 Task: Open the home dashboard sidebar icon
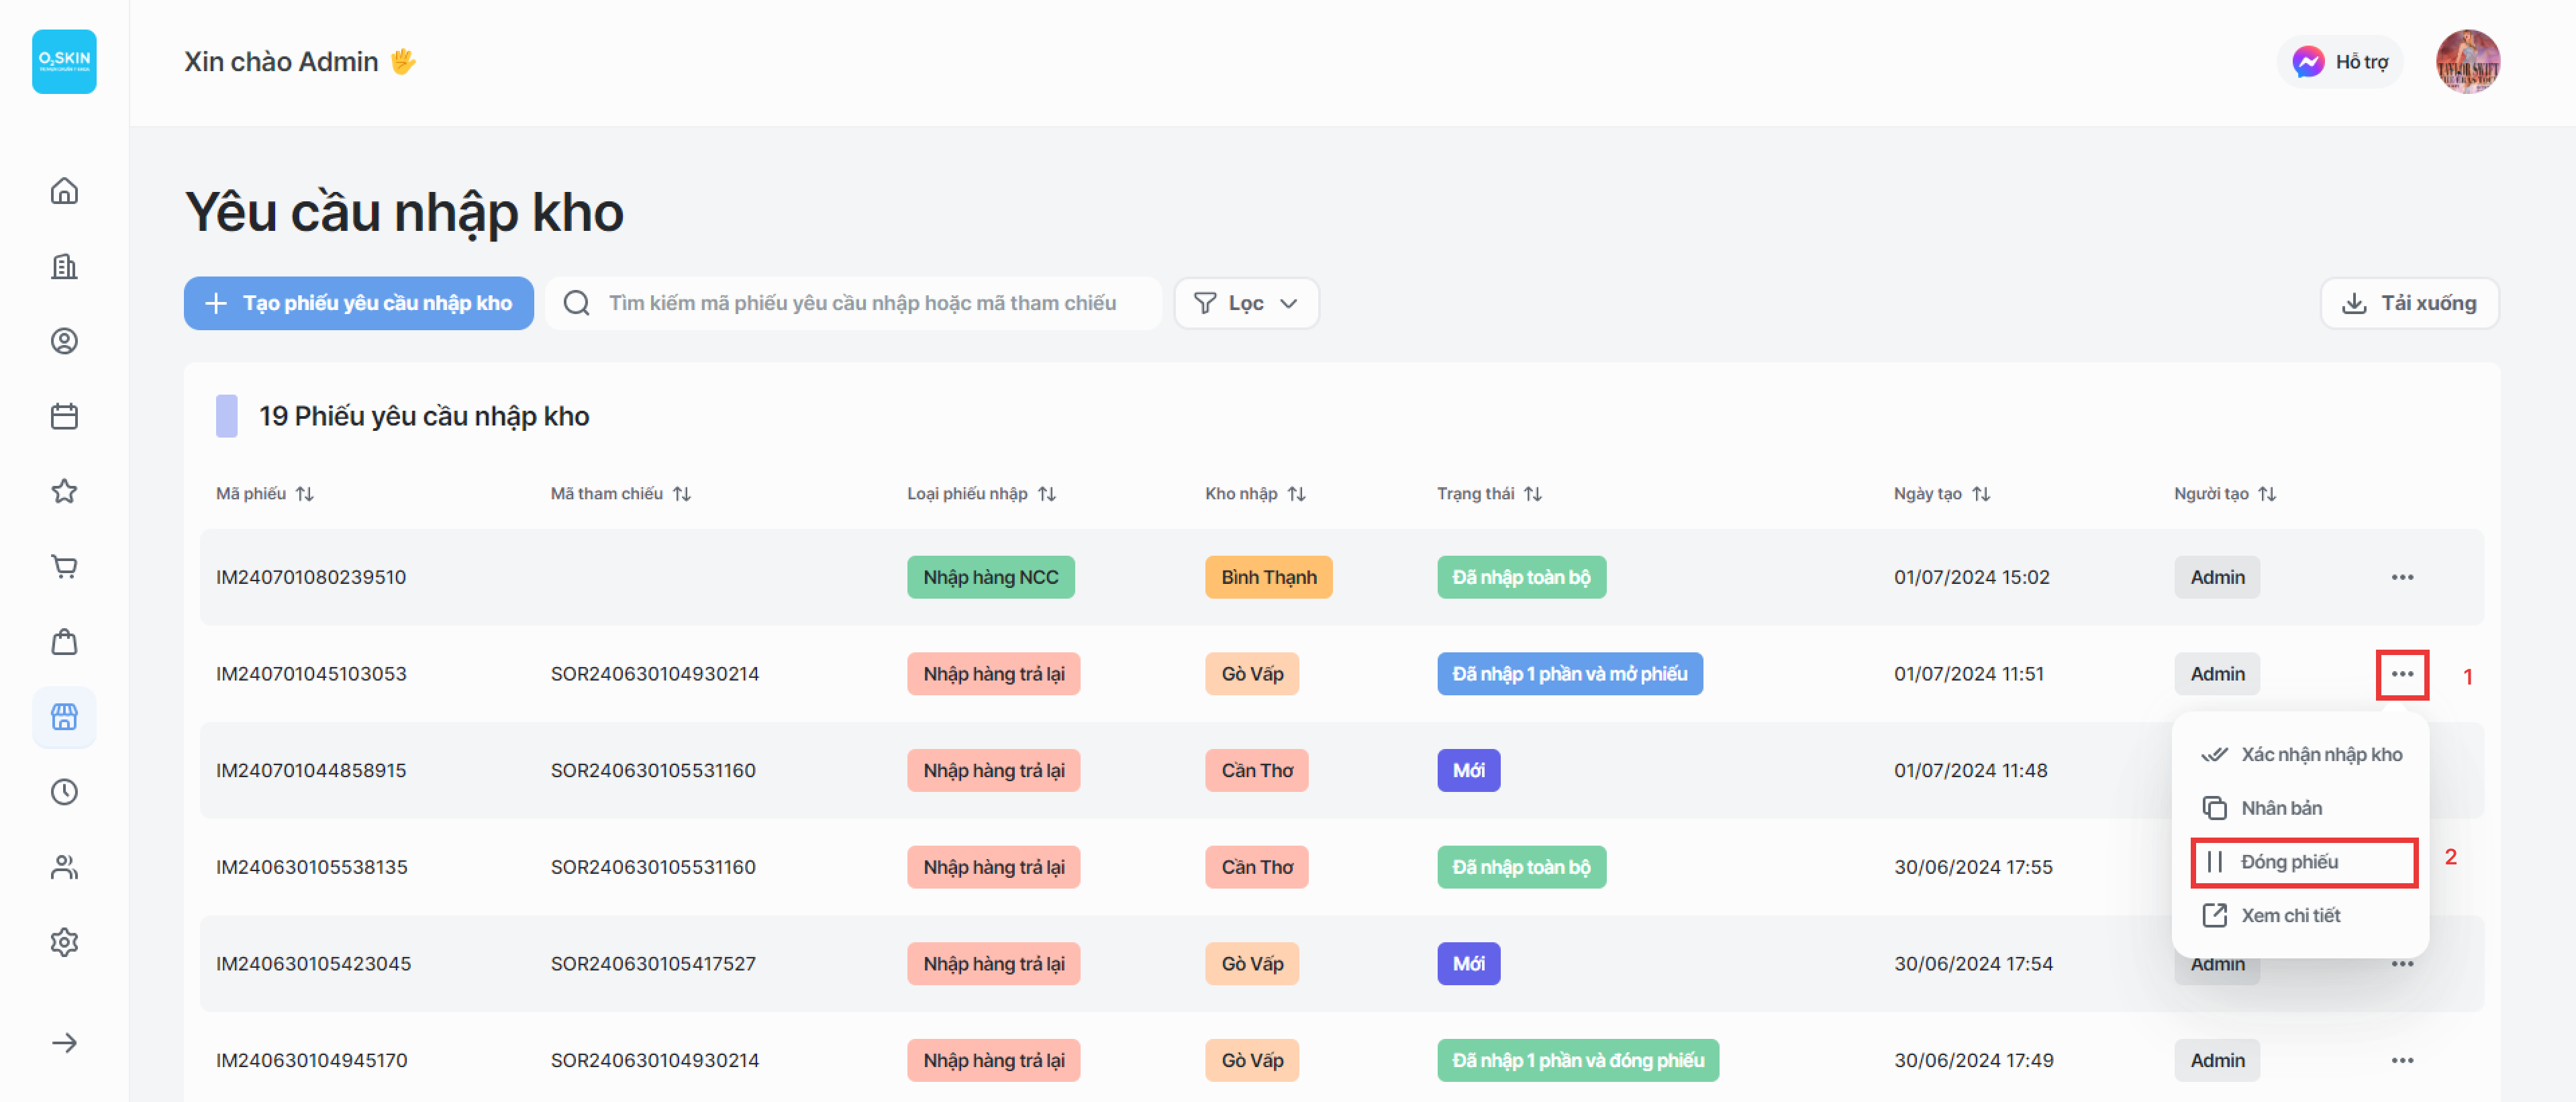[64, 191]
